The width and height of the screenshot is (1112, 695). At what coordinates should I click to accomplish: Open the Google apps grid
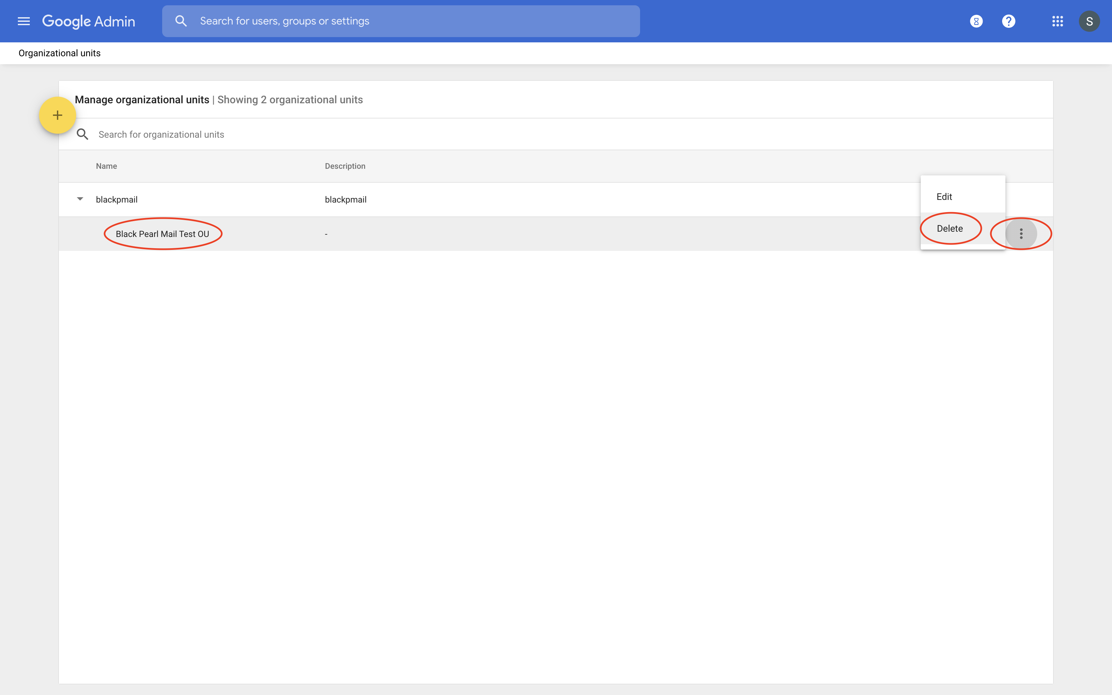click(1057, 21)
